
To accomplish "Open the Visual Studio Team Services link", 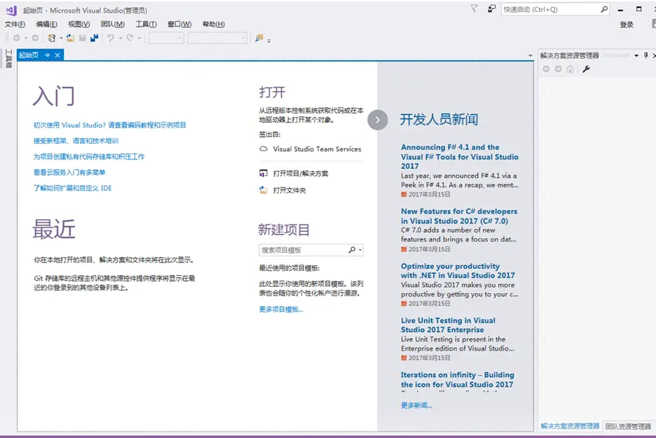I will click(x=317, y=149).
